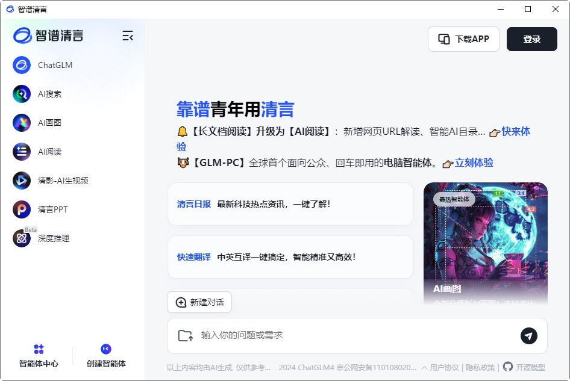
Task: Open the 快速翻译 card
Action: [290, 257]
